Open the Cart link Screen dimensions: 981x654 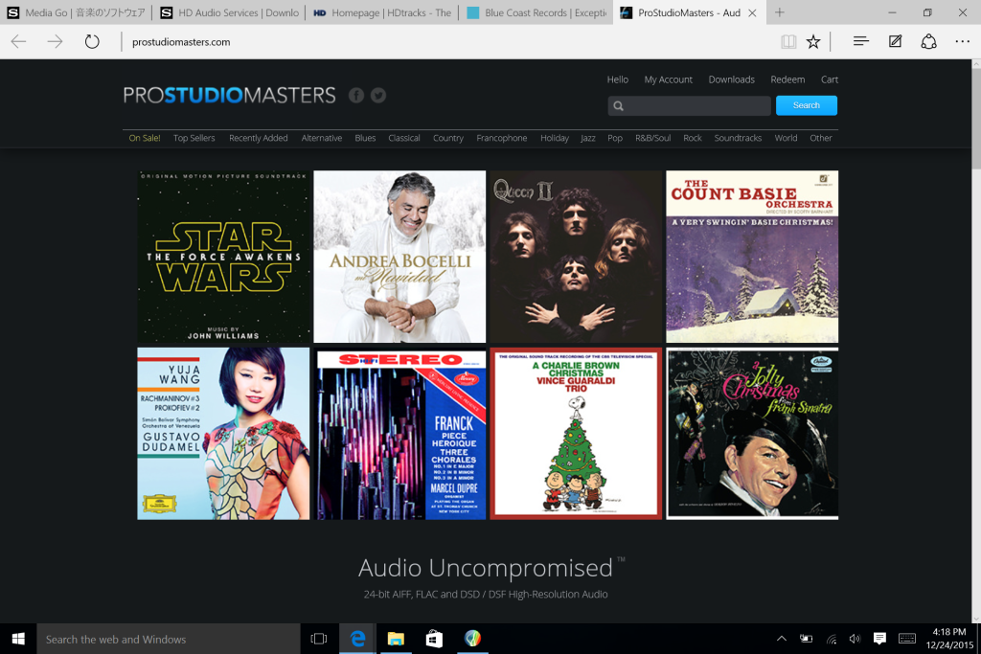click(830, 79)
